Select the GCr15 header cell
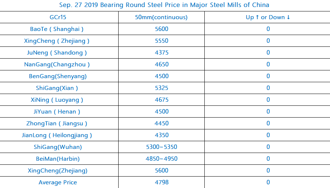 (x=58, y=17)
